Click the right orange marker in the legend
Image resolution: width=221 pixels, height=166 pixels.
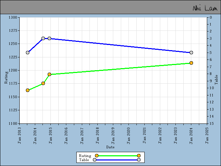139,156
